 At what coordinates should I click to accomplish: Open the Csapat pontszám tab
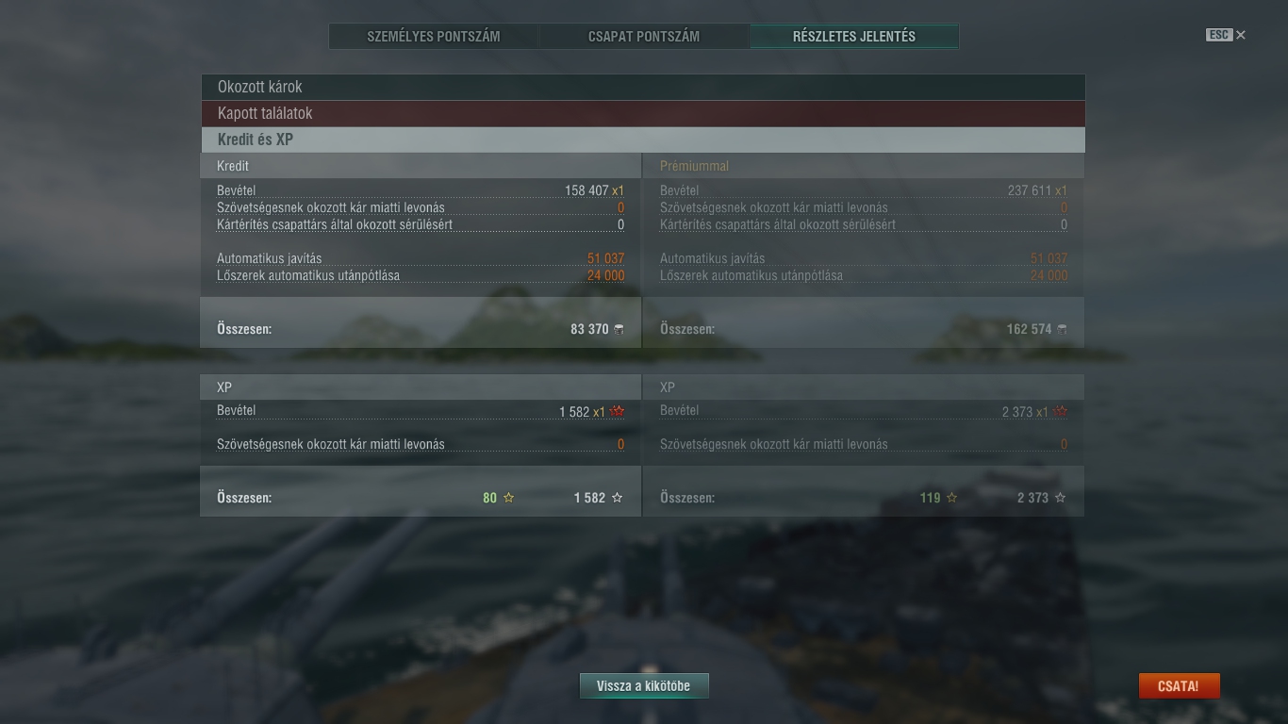644,37
